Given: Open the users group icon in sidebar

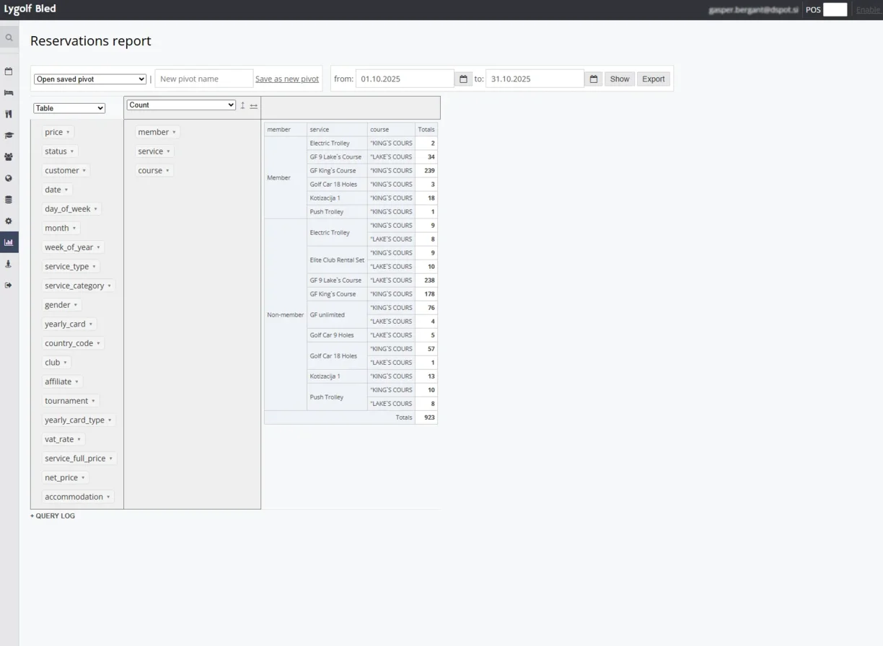Looking at the screenshot, I should coord(9,156).
